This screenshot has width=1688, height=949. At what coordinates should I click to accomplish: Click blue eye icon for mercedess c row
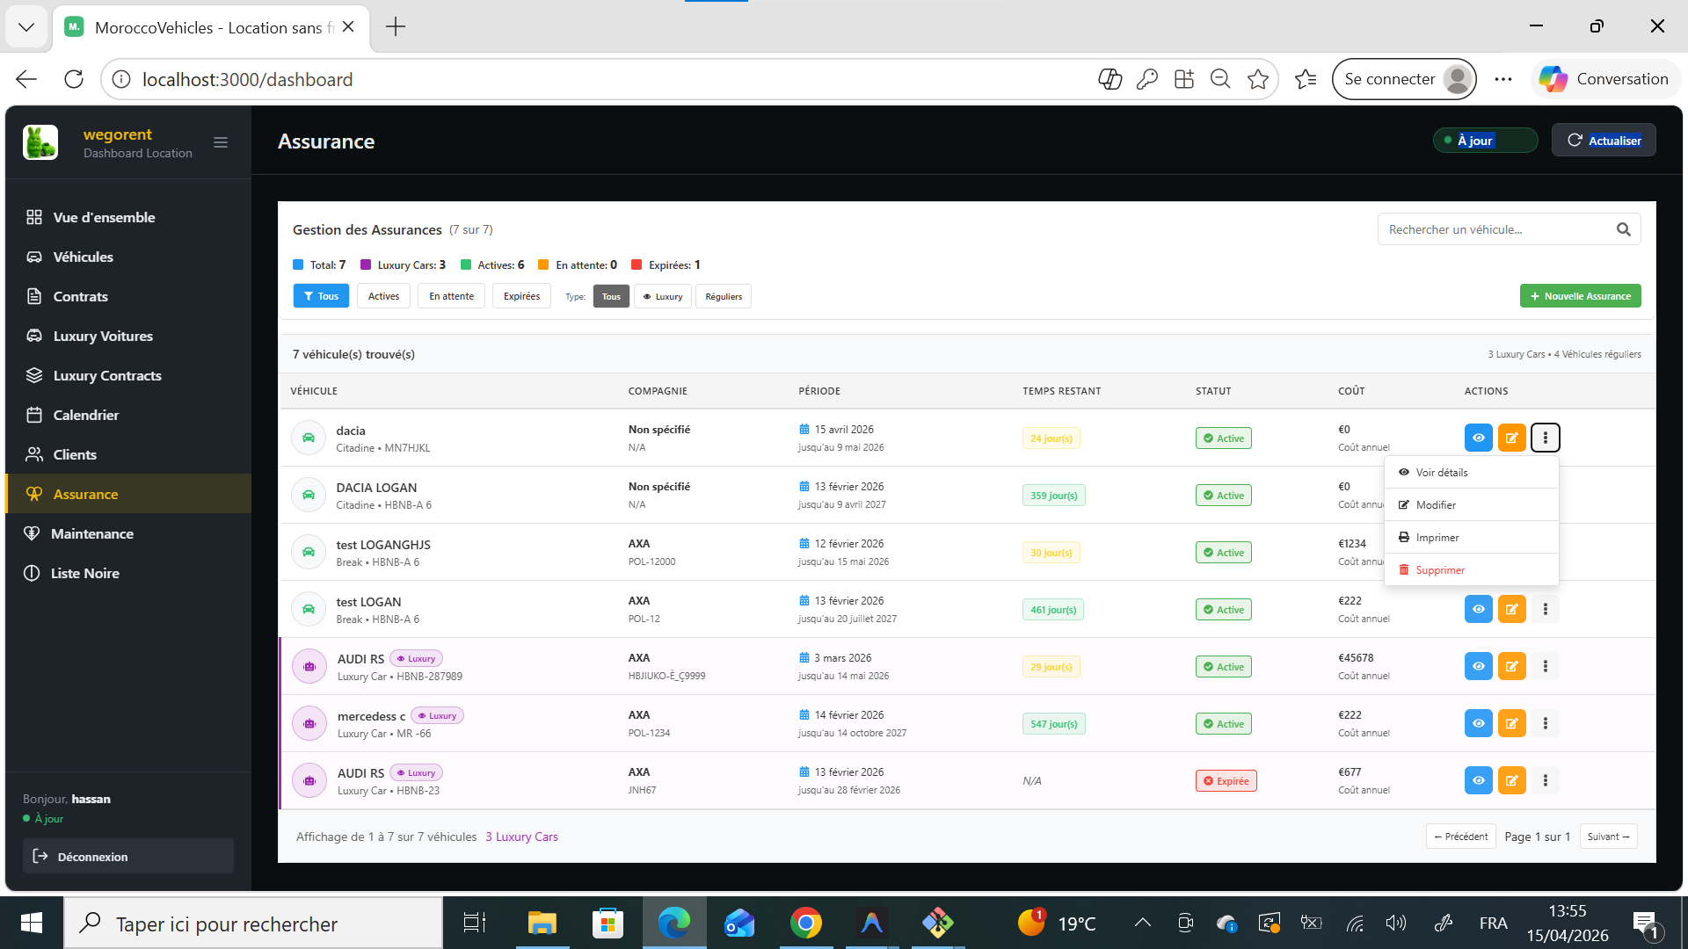click(1478, 723)
